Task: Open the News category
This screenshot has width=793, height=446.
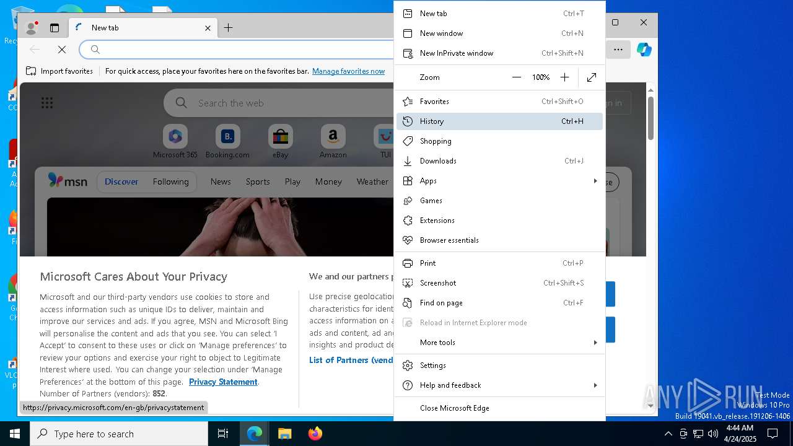Action: tap(221, 181)
